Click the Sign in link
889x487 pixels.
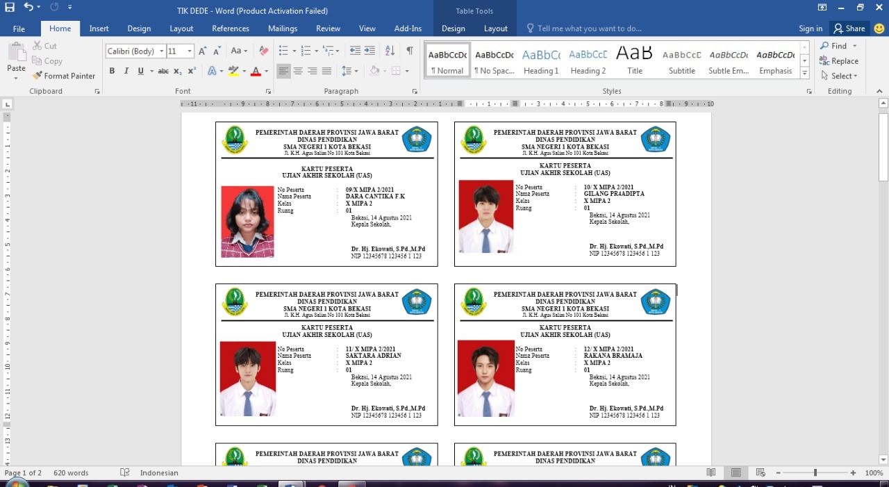click(x=811, y=28)
